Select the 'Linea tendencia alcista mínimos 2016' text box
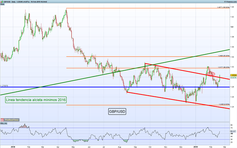237x148 pixels. point(36,100)
